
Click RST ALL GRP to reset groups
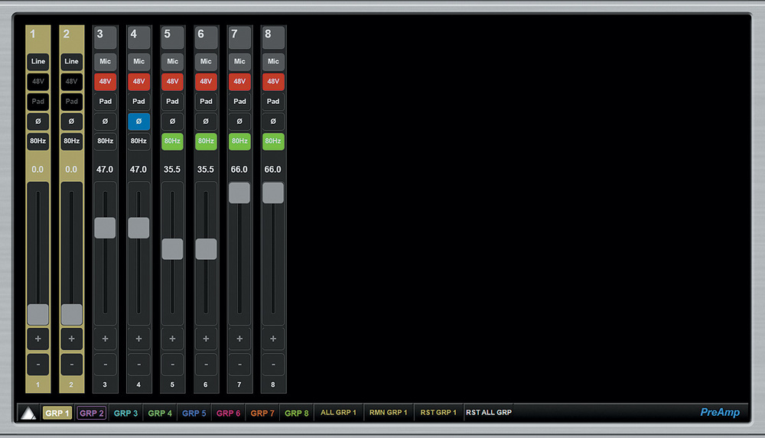tap(489, 413)
